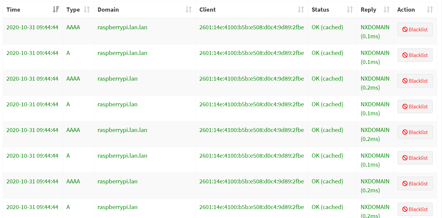442x218 pixels.
Task: Click the Domain column header label
Action: coord(108,10)
